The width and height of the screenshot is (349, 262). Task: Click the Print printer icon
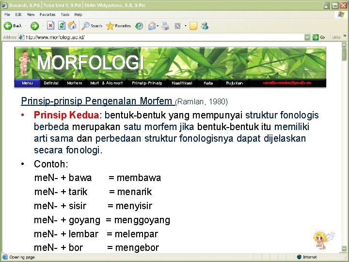pos(165,26)
